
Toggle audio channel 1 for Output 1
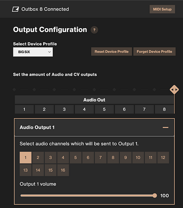(26, 158)
